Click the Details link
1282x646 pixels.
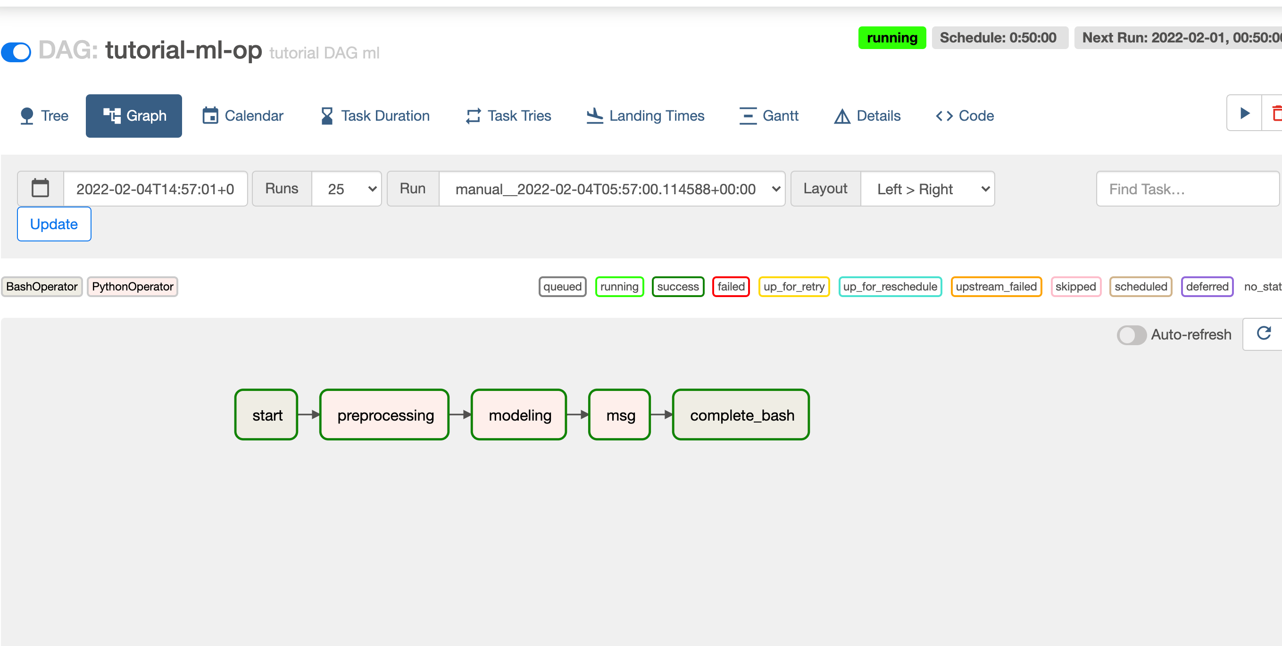click(867, 116)
